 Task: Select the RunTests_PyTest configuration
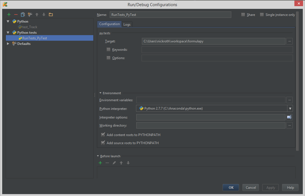50,38
